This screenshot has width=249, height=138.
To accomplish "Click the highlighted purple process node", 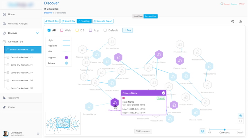I will pos(114,102).
